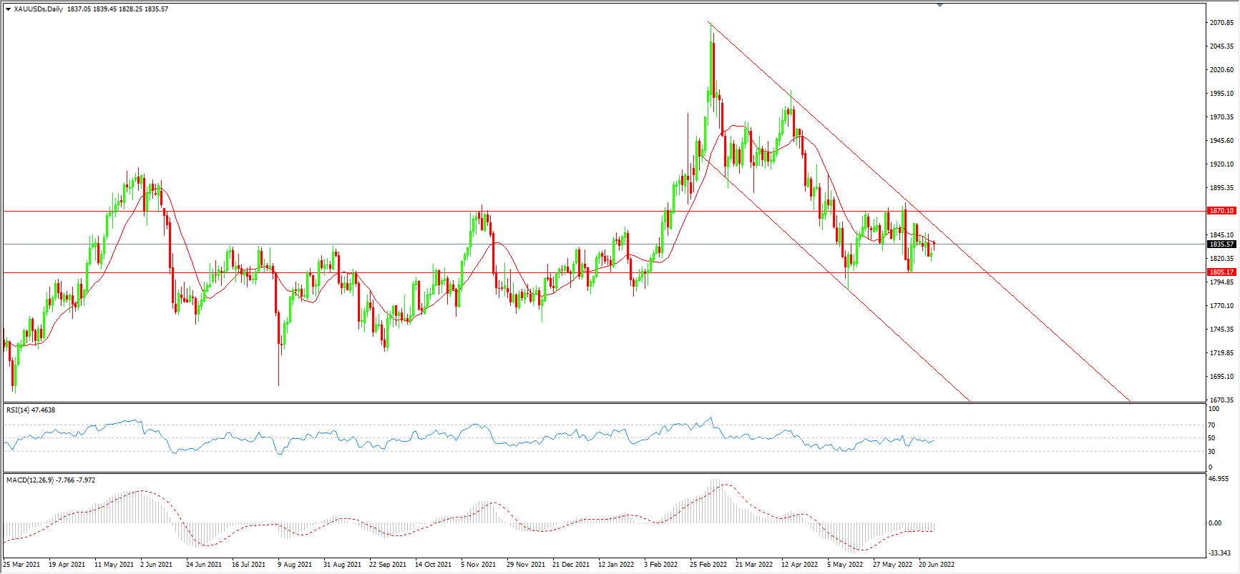Click the OHLC values 1837.05 1839.45 1828.25 1835.57
This screenshot has height=574, width=1240.
(x=118, y=9)
